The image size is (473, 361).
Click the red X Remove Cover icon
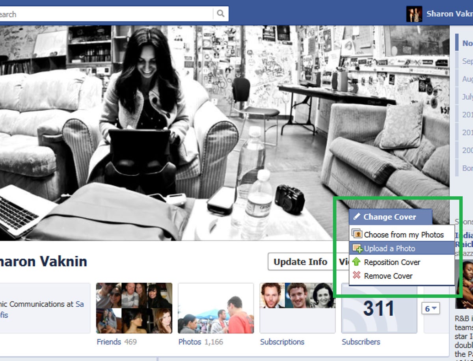357,275
